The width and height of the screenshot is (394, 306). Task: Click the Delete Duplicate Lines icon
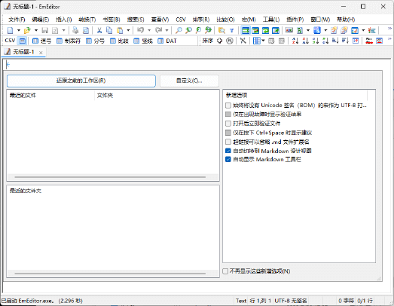pyautogui.click(x=369, y=41)
